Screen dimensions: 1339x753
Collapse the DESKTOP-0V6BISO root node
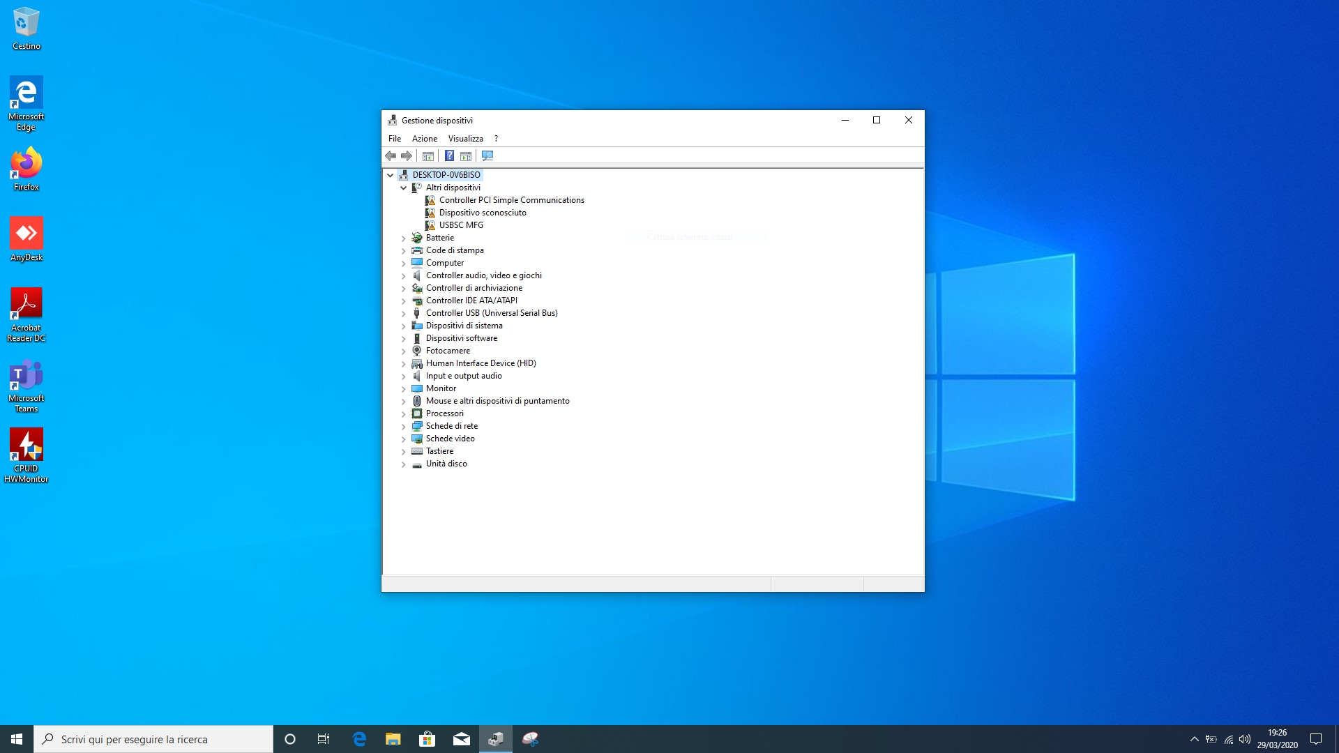(391, 175)
